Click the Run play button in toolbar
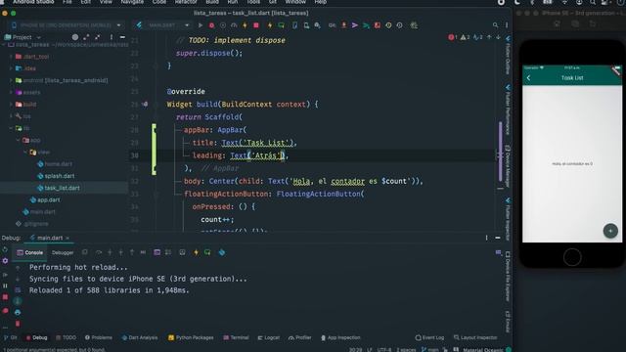626x352 pixels. coord(201,25)
